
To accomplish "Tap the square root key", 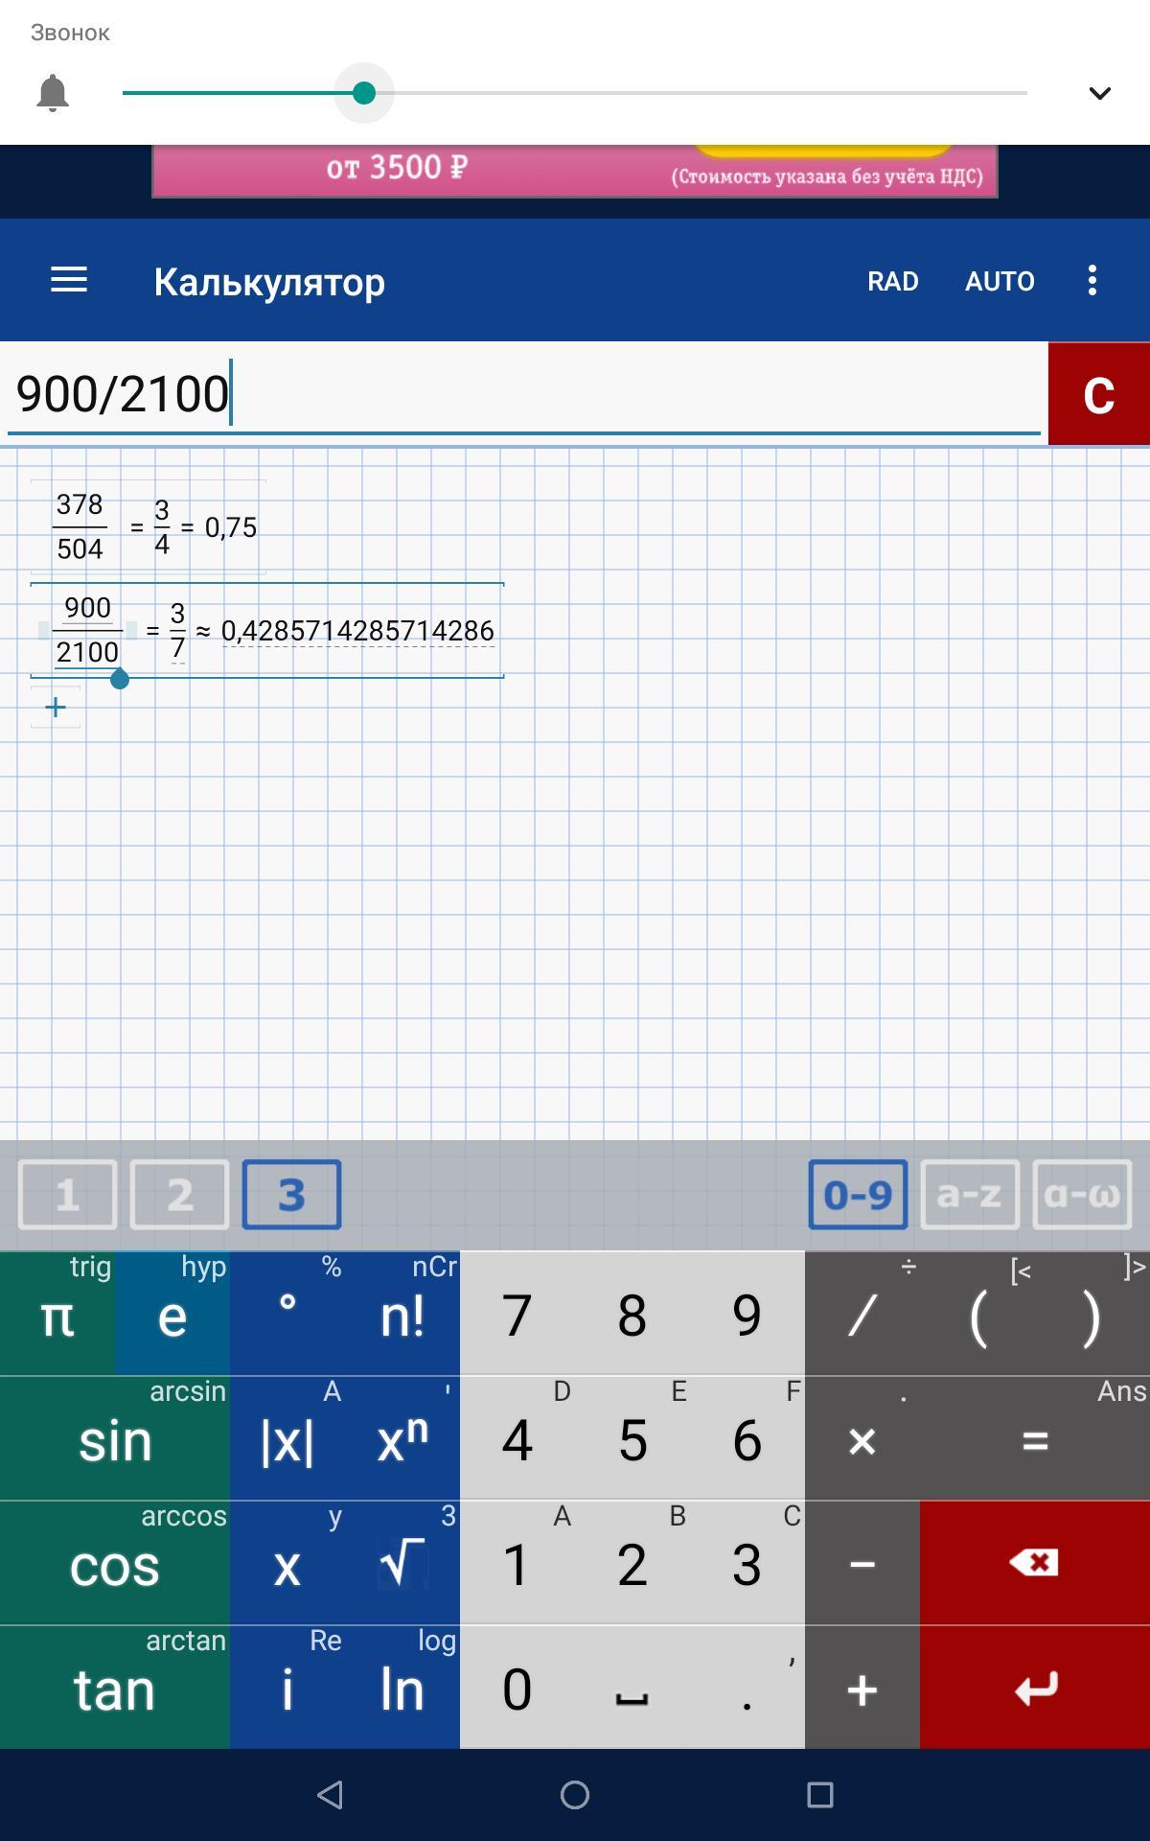I will (x=402, y=1563).
